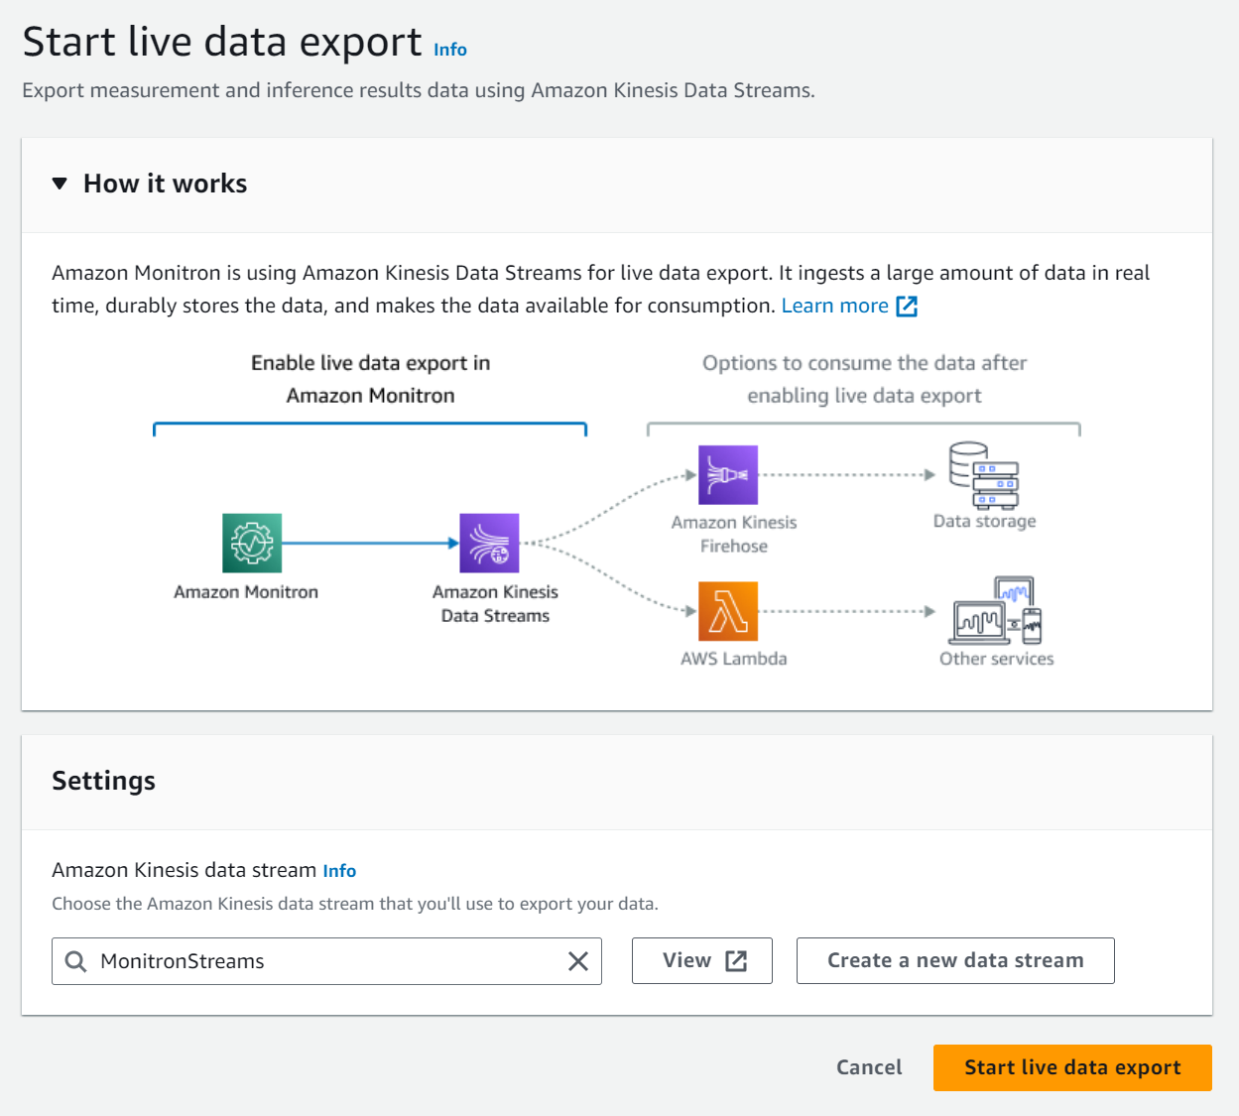Click the search magnifier icon
Viewport: 1239px width, 1116px height.
click(x=75, y=961)
